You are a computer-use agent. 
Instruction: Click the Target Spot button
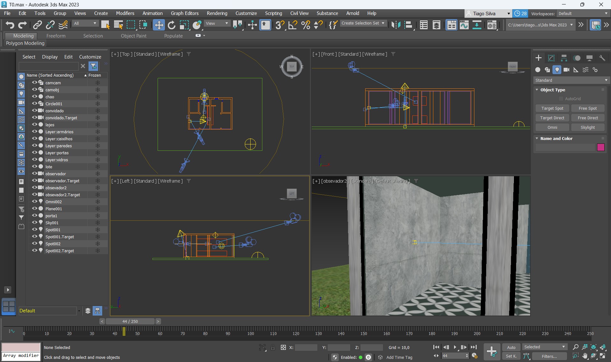pyautogui.click(x=552, y=108)
